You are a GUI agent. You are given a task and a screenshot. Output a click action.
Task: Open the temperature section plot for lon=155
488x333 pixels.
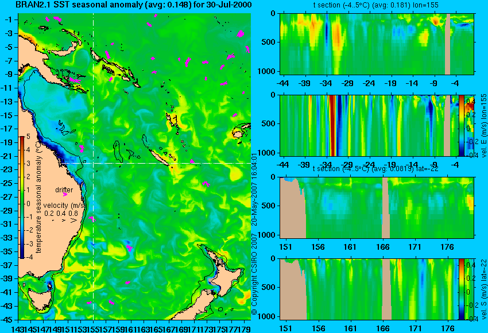(x=377, y=44)
